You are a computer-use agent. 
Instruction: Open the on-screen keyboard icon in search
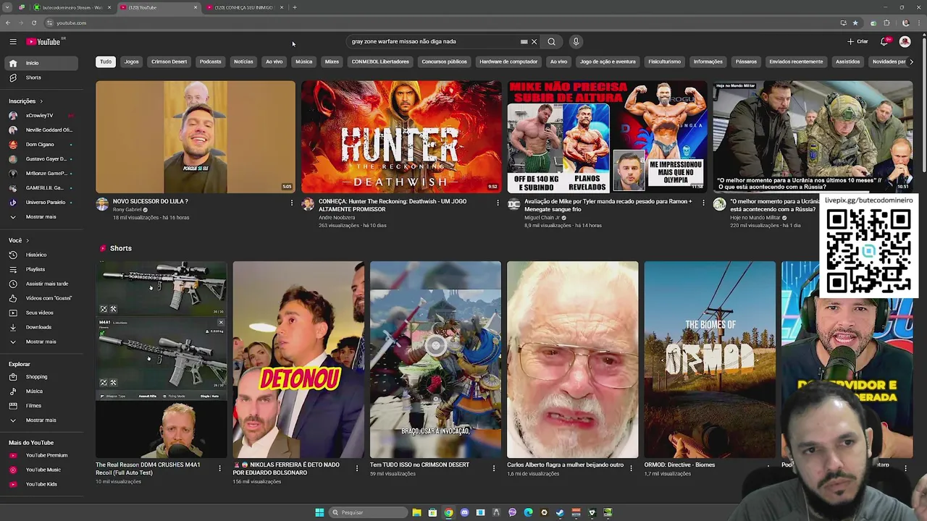(x=524, y=42)
